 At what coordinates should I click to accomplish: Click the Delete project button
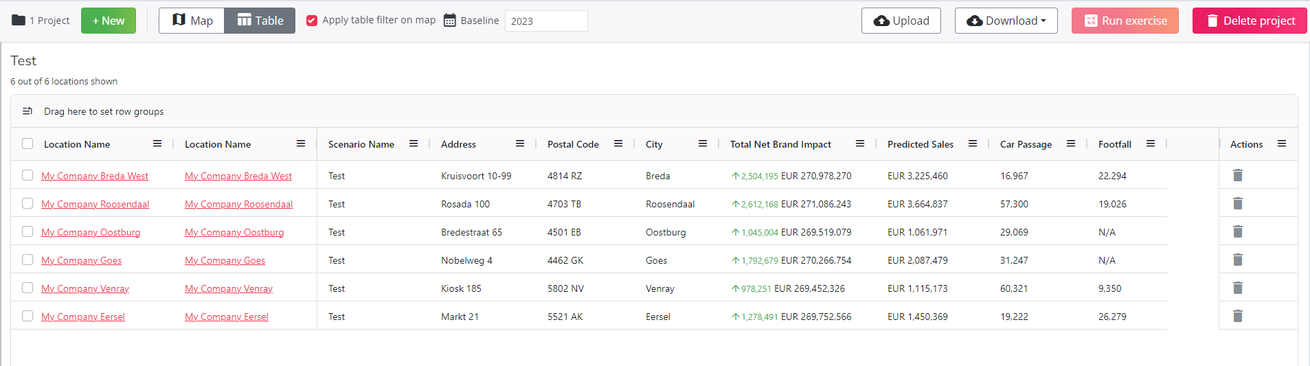(x=1250, y=21)
